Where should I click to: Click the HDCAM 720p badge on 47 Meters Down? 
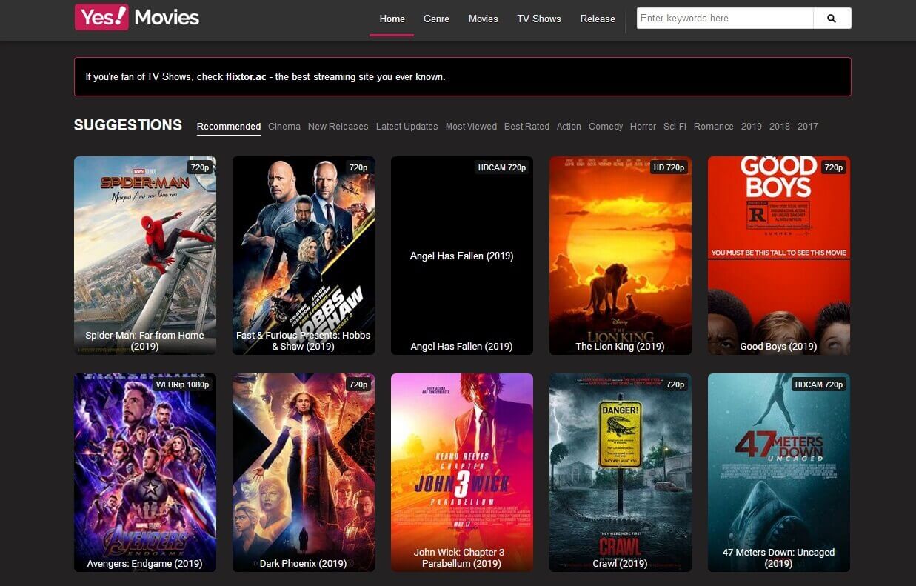coord(819,384)
